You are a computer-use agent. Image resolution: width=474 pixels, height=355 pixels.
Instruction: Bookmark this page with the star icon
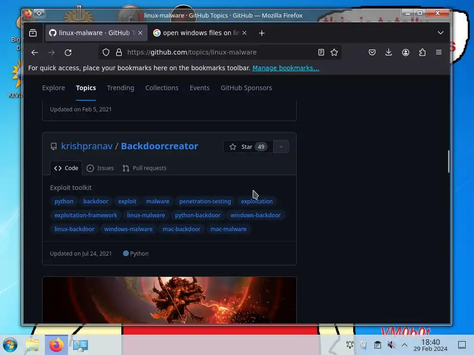tap(334, 52)
